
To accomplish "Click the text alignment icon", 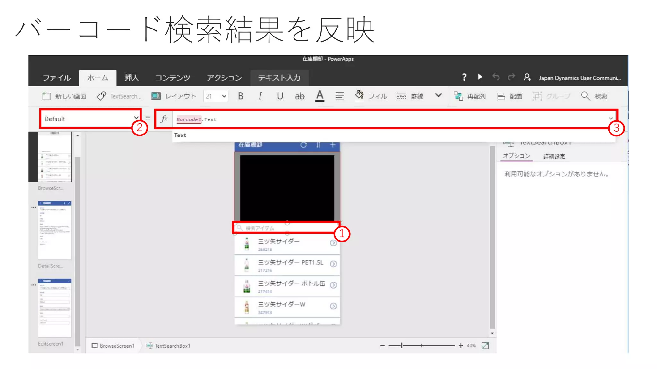I will coord(339,96).
